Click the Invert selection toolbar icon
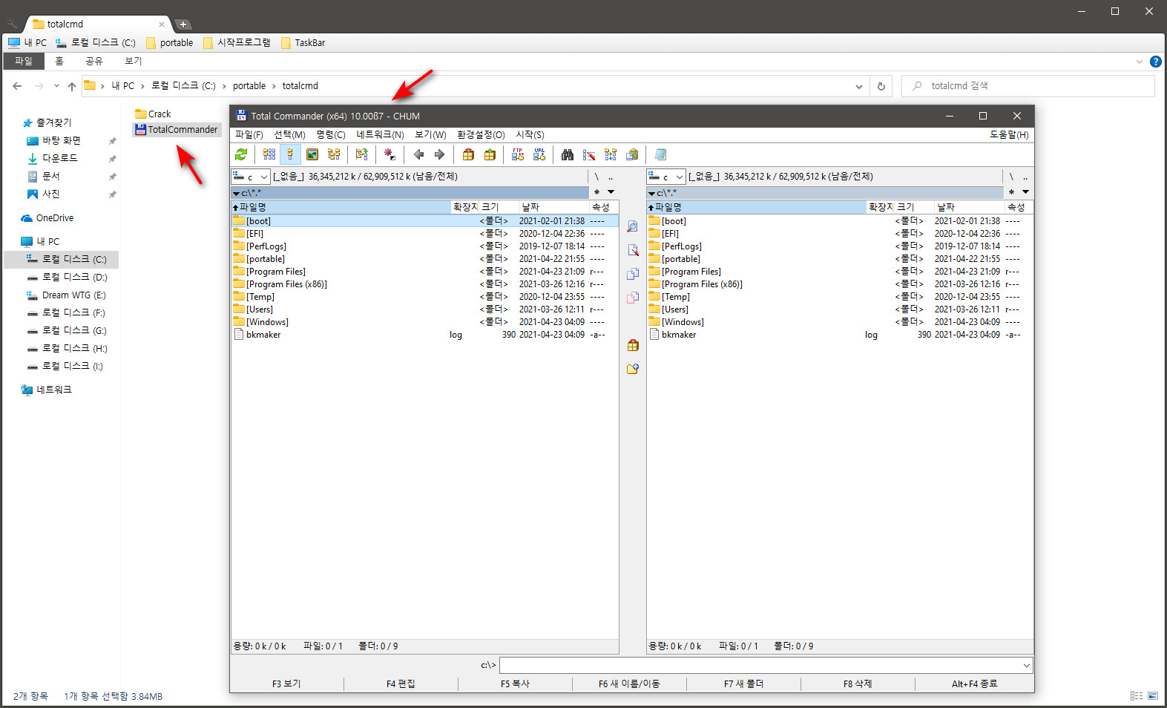The width and height of the screenshot is (1167, 708). point(361,154)
